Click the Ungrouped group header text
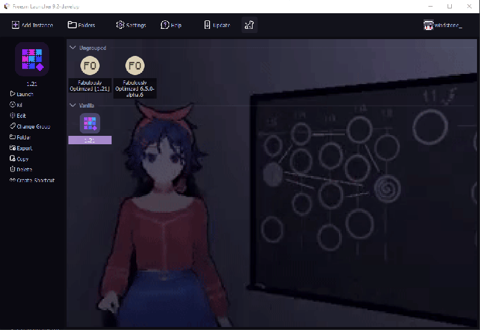Viewport: 480px width, 330px height. coord(93,48)
